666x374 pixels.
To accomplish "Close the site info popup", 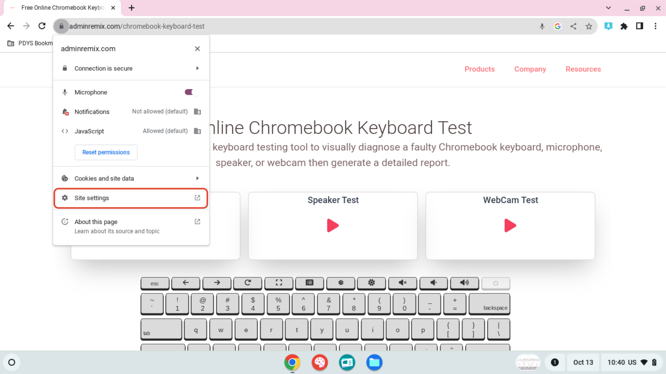I will (x=197, y=48).
